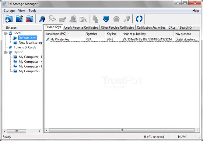Click the Storages panel header
The height and width of the screenshot is (141, 203).
coord(22,28)
